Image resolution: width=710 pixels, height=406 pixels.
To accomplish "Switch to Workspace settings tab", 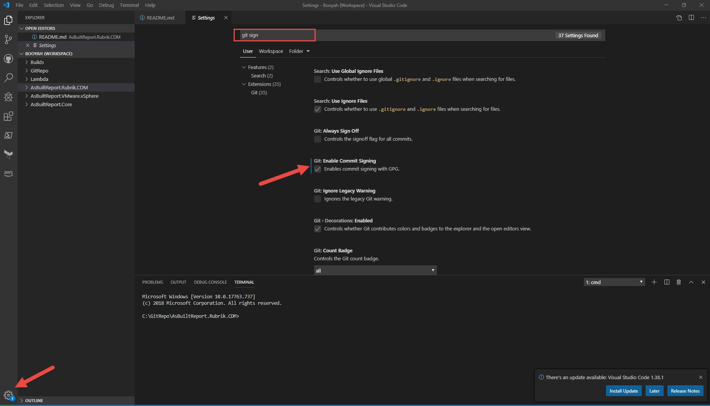I will click(271, 51).
